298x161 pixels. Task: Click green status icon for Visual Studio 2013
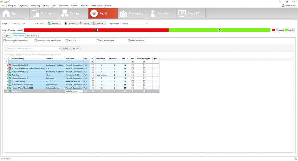tap(10, 84)
